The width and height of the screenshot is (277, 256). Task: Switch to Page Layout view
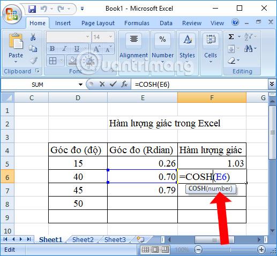point(155,250)
